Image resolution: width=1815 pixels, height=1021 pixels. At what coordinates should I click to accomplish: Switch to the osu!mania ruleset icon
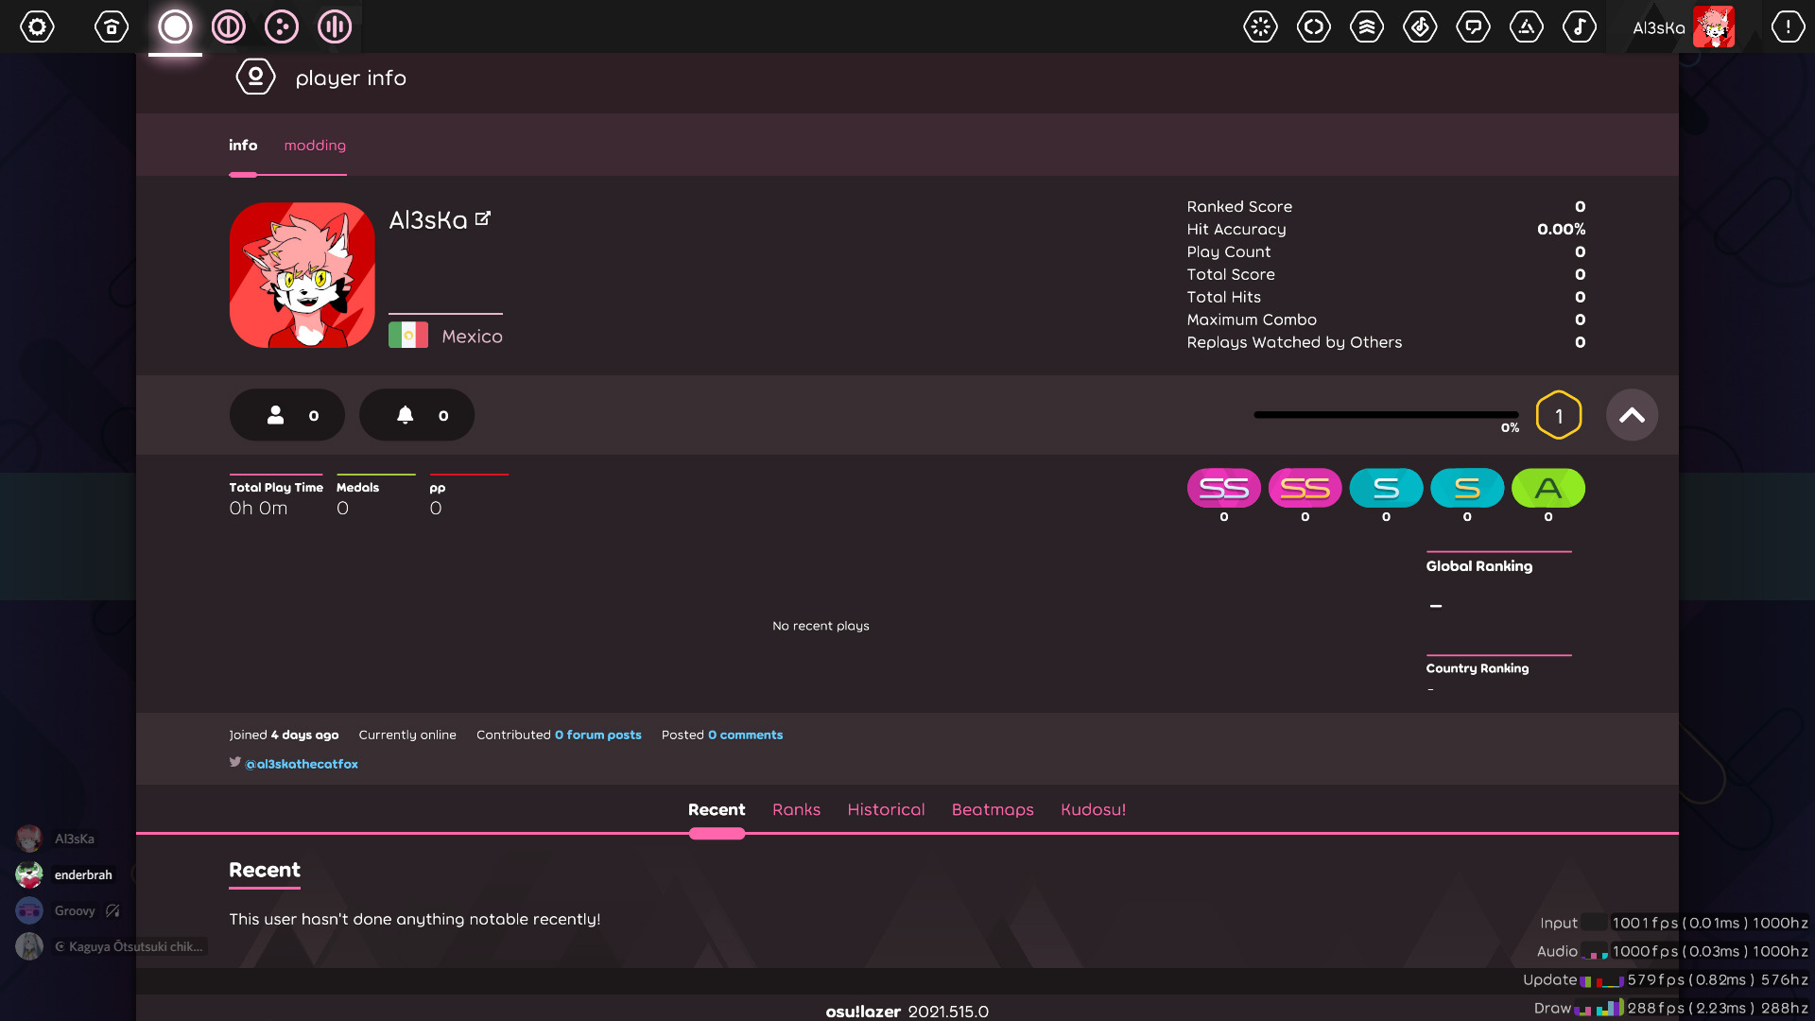(334, 26)
